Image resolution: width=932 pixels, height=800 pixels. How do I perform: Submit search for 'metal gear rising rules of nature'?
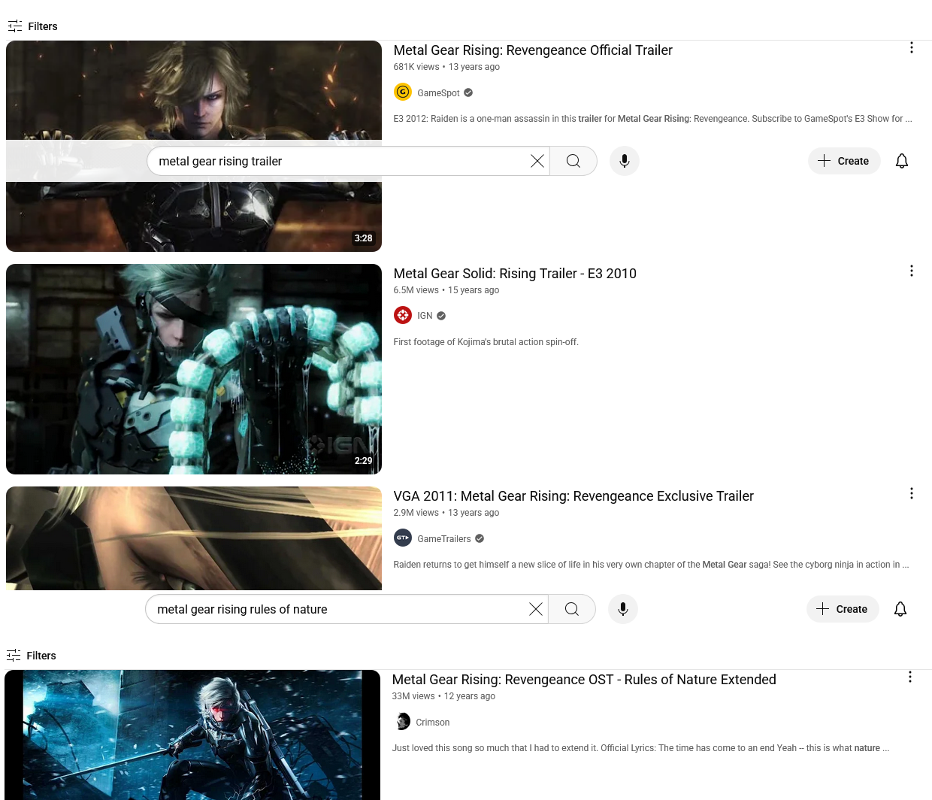(572, 609)
